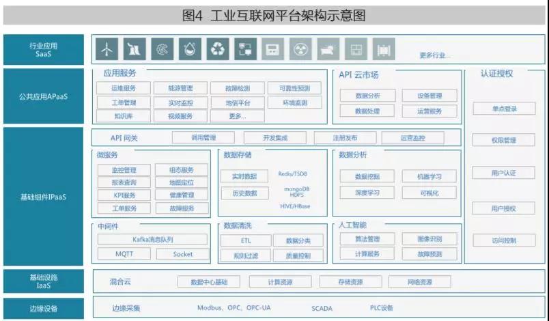This screenshot has height=321, width=549.
Task: Click 开发集成 in API 网关 row
Action: pyautogui.click(x=275, y=137)
